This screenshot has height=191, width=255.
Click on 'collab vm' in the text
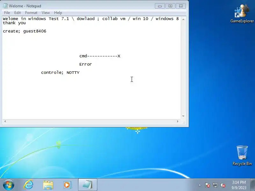pyautogui.click(x=114, y=19)
